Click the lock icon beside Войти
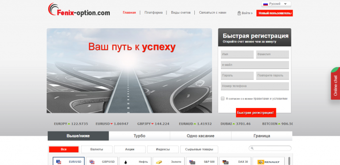This screenshot has width=340, height=165. (239, 13)
